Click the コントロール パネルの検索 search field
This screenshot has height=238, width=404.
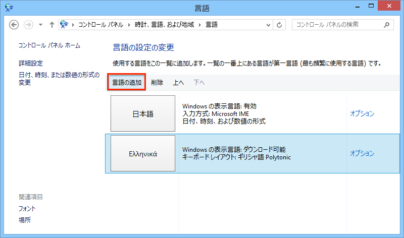337,25
